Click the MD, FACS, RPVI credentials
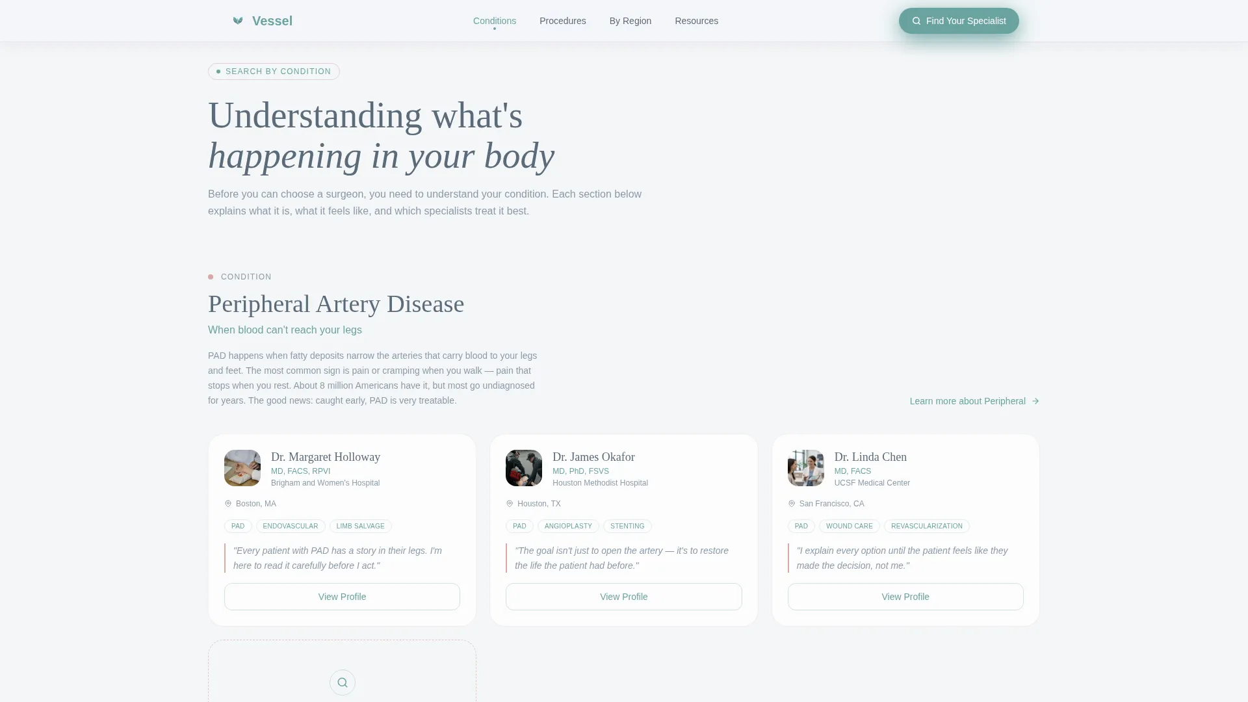The width and height of the screenshot is (1248, 702). click(x=300, y=471)
